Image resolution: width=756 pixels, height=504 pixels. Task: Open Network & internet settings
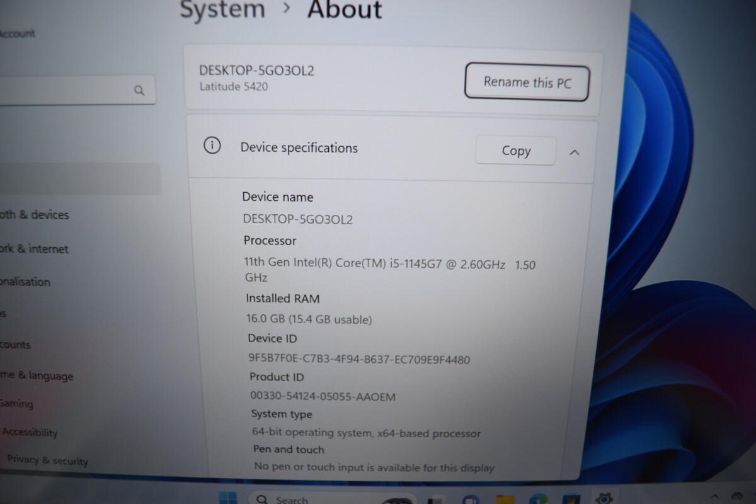point(35,248)
